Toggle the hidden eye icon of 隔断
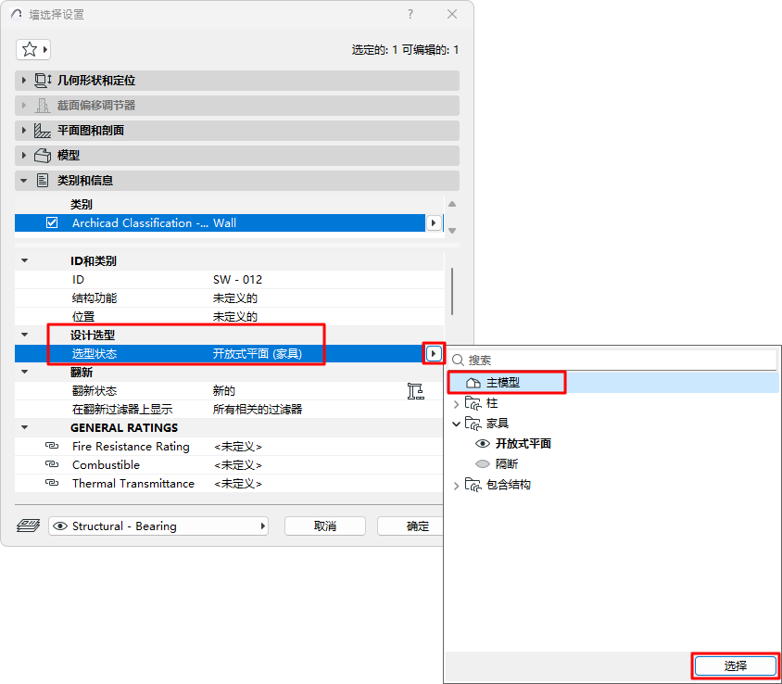 pyautogui.click(x=483, y=464)
